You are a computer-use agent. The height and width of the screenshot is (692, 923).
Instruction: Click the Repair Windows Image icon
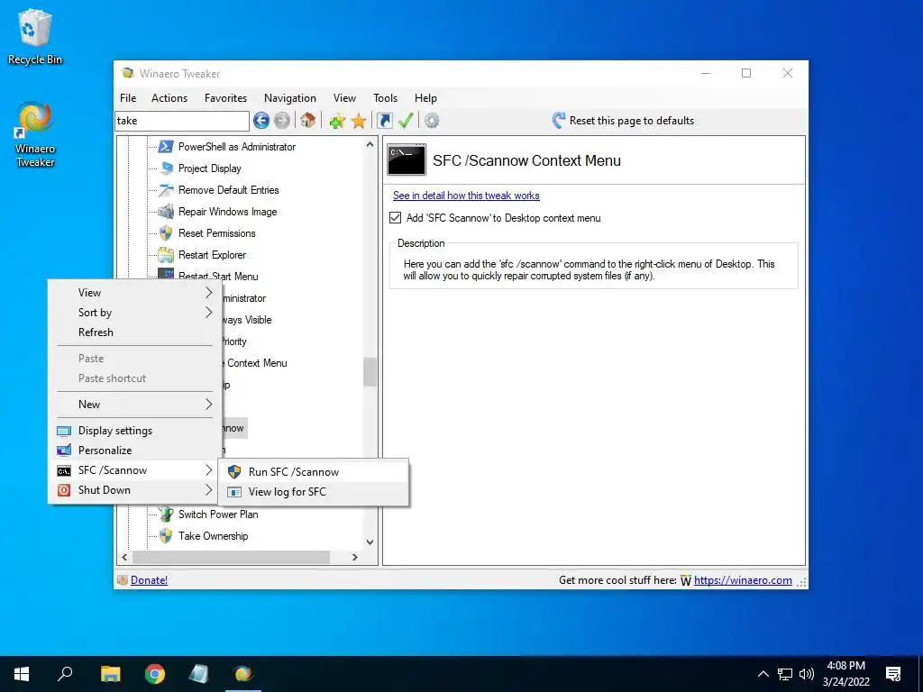(x=166, y=211)
